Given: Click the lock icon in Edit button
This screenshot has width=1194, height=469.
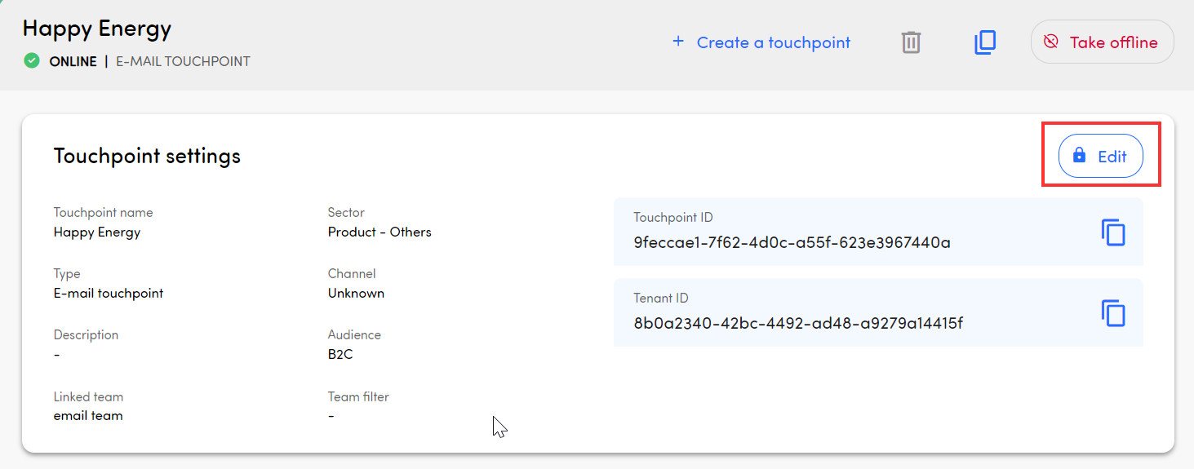Looking at the screenshot, I should point(1079,156).
